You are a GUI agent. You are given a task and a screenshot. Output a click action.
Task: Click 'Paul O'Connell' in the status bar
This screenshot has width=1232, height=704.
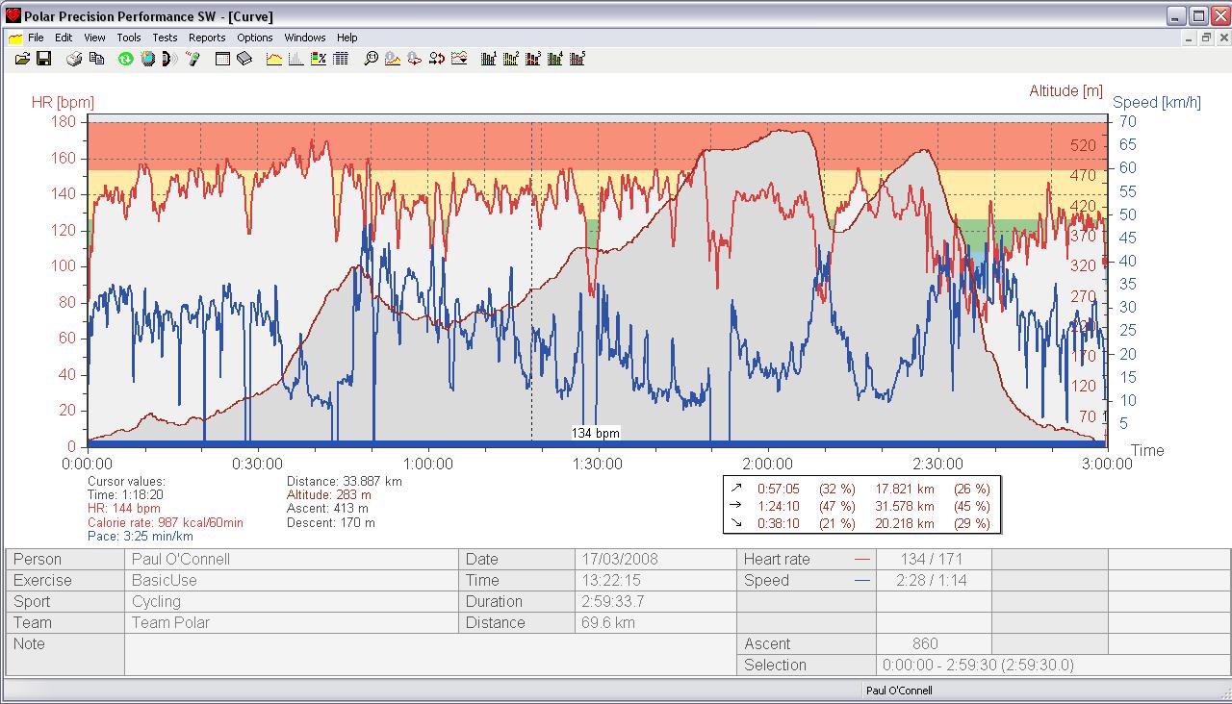pyautogui.click(x=899, y=690)
